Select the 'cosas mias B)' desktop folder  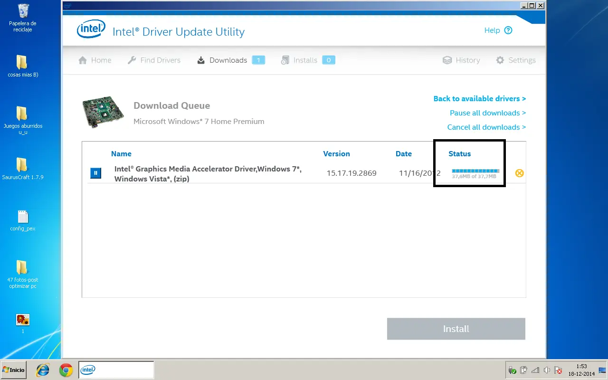pyautogui.click(x=22, y=66)
